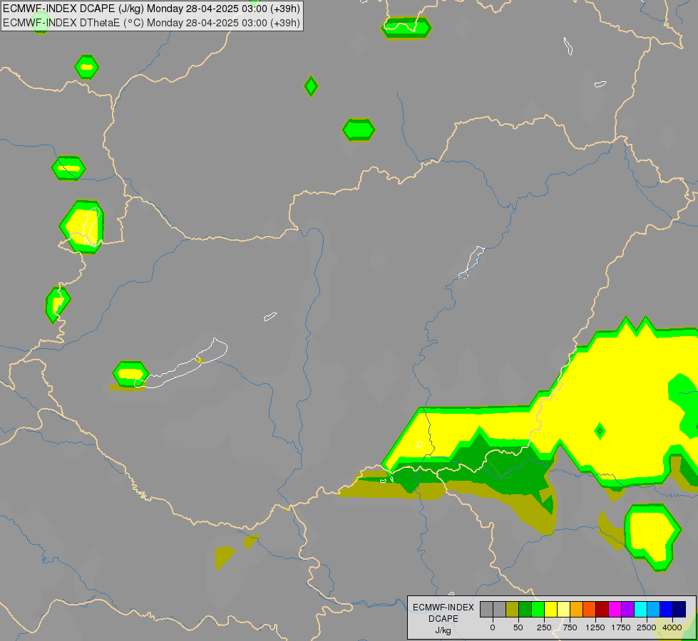Click the legend value label 1250
The height and width of the screenshot is (641, 698).
coord(595,627)
